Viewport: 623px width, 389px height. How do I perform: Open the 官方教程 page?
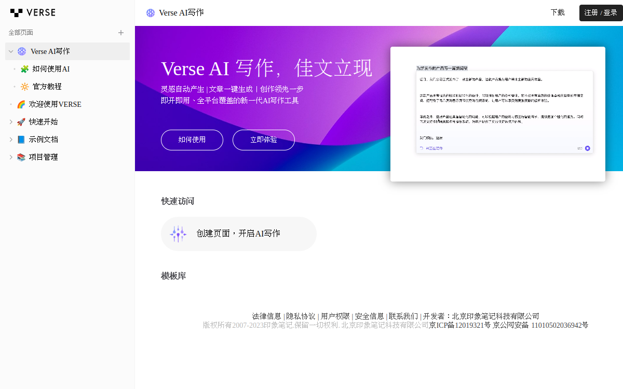tap(47, 87)
